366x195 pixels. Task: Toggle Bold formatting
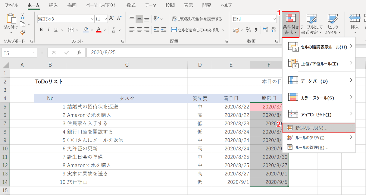[41, 30]
